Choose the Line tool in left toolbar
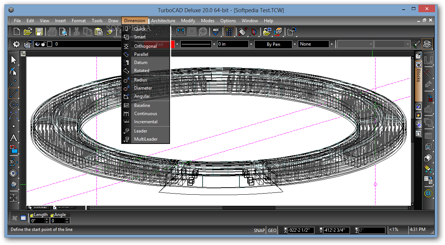445x245 pixels. 14,93
